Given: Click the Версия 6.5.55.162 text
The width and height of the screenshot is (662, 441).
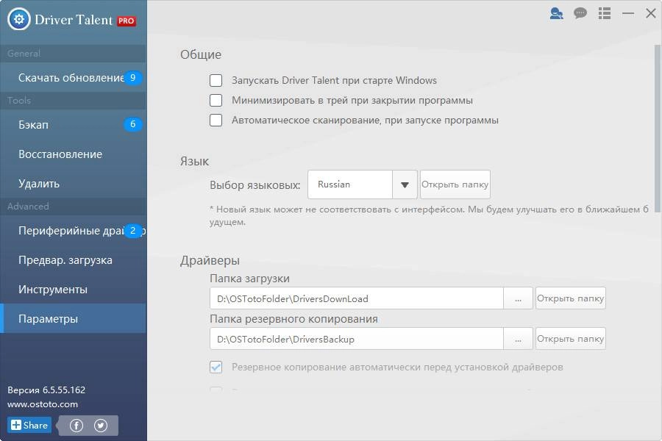Looking at the screenshot, I should point(46,390).
